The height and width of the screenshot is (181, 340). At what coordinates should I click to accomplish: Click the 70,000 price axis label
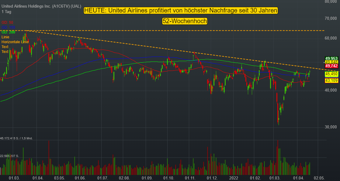coord(331,19)
